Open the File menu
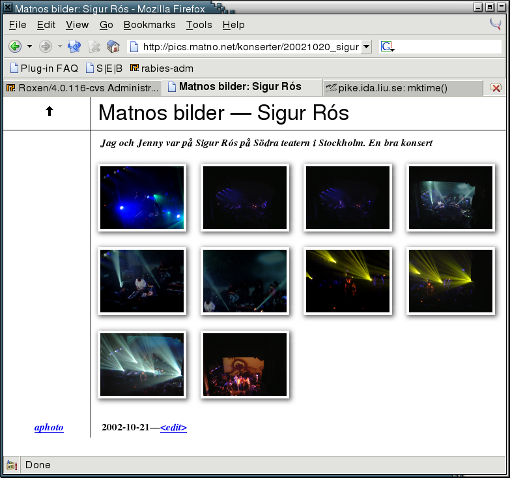The height and width of the screenshot is (478, 510). pos(18,25)
